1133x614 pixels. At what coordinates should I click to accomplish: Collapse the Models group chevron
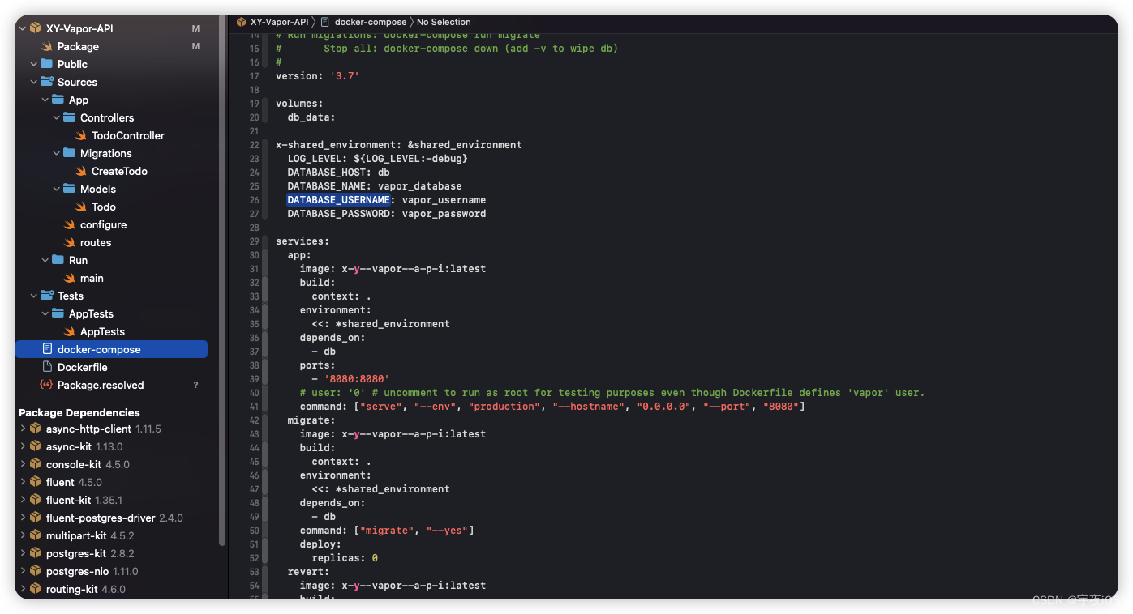[57, 189]
